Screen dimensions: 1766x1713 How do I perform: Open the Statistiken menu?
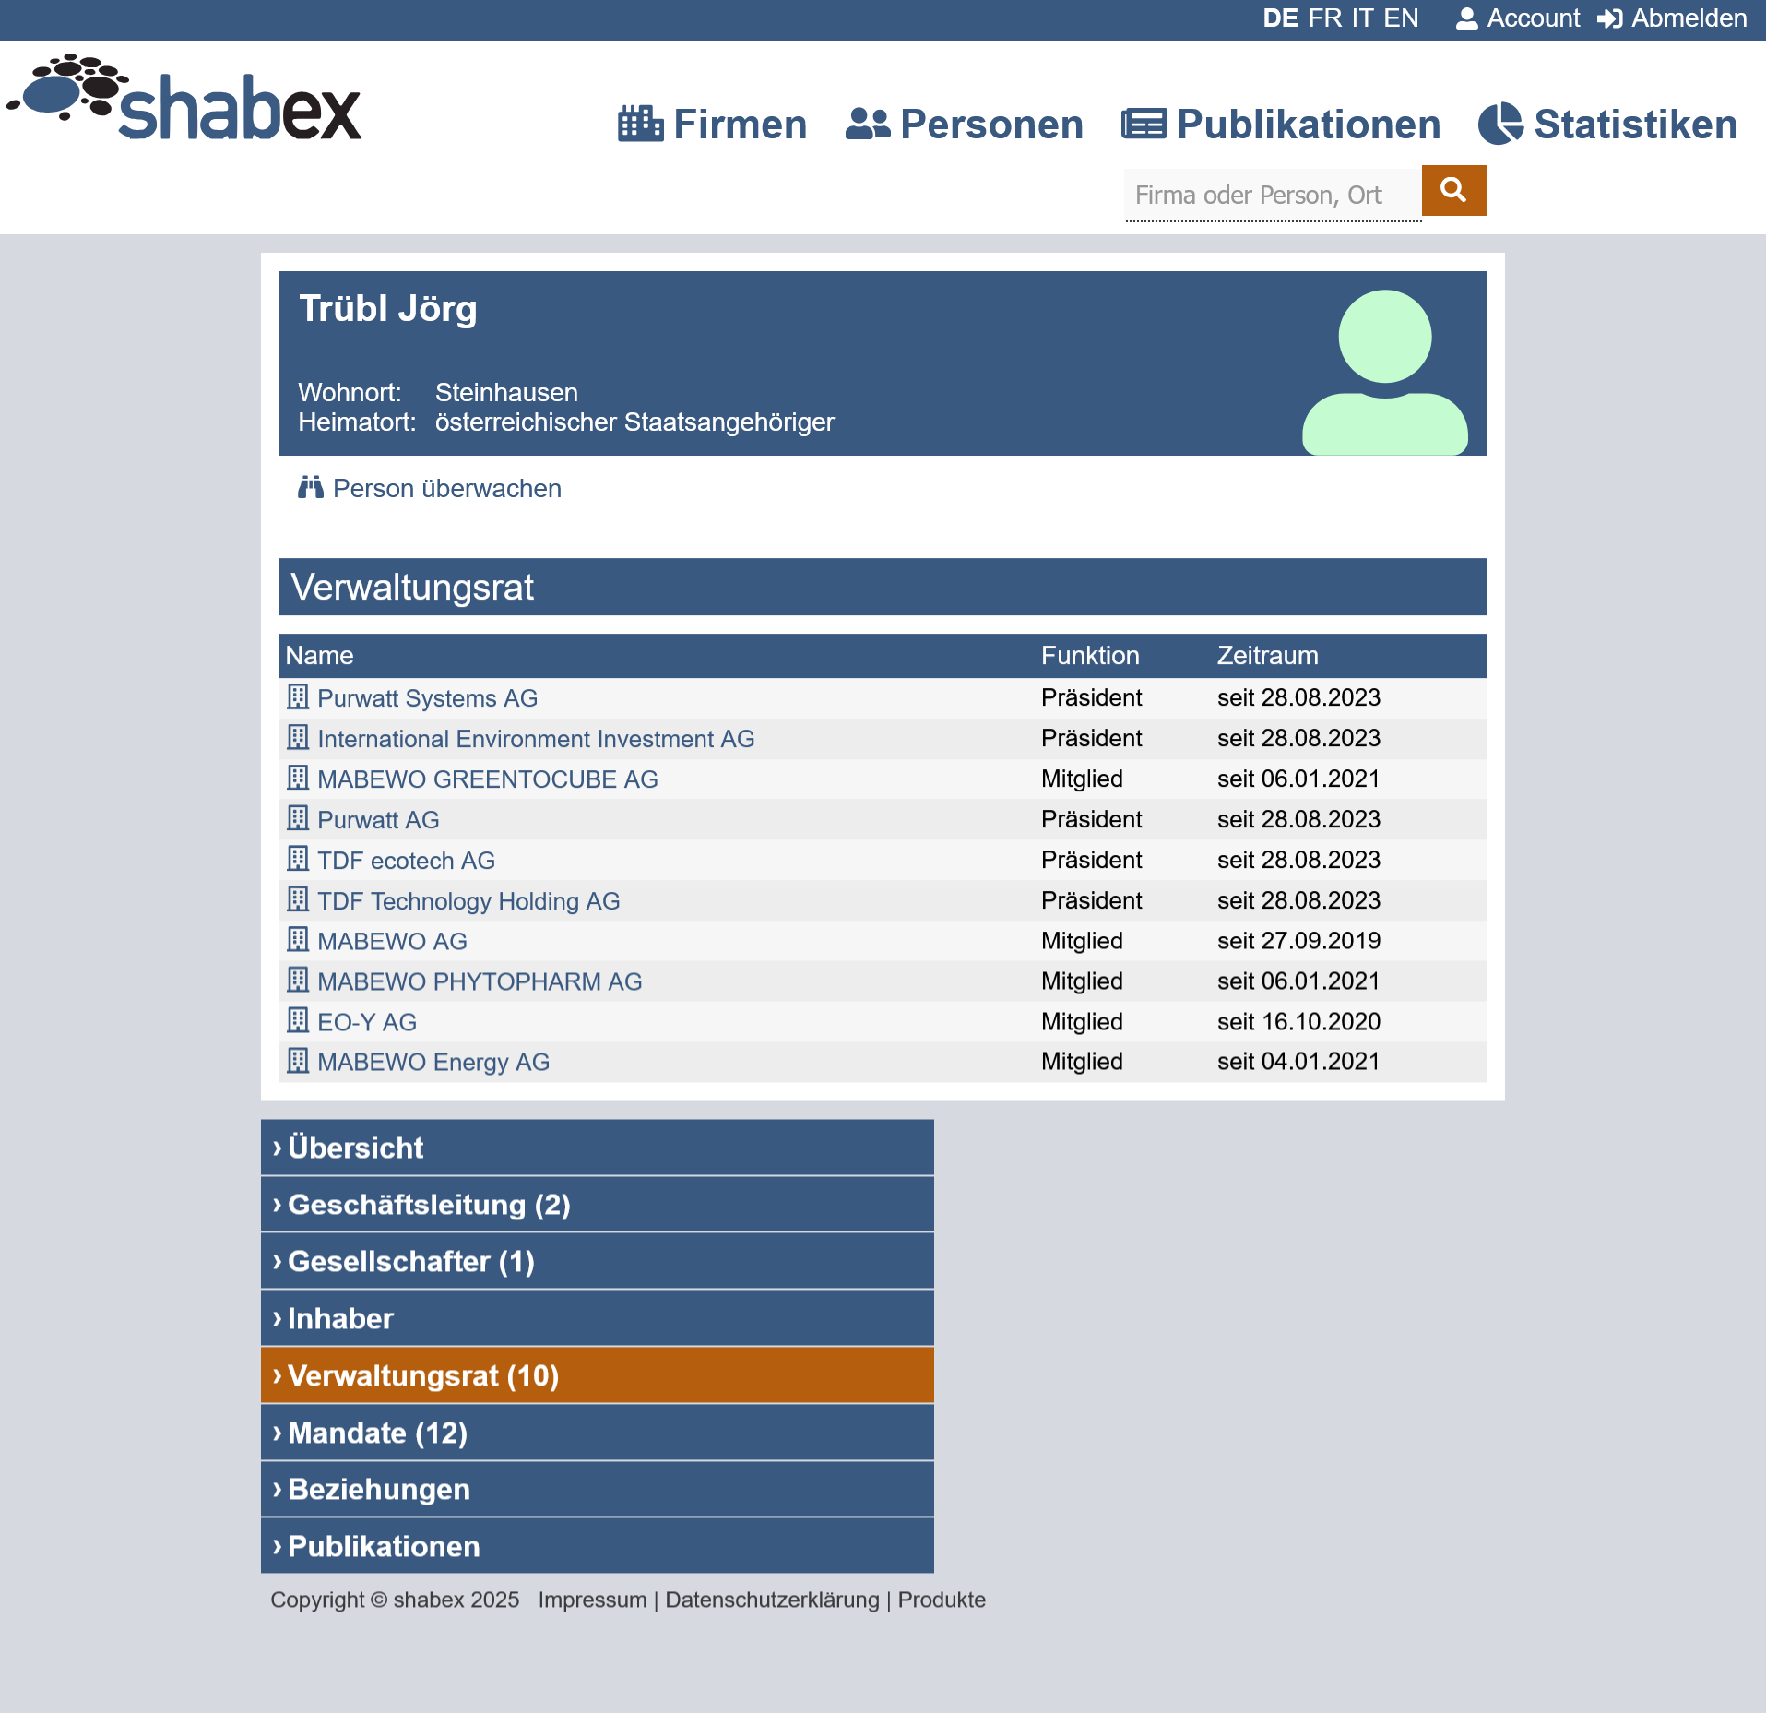click(x=1607, y=125)
